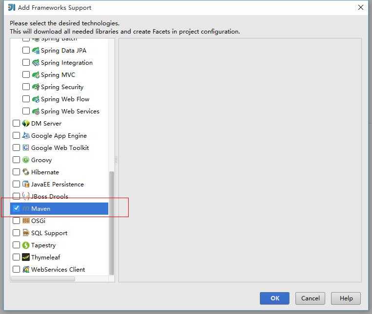This screenshot has height=314, width=372.
Task: Select the Spring Web Services label
Action: (x=70, y=111)
